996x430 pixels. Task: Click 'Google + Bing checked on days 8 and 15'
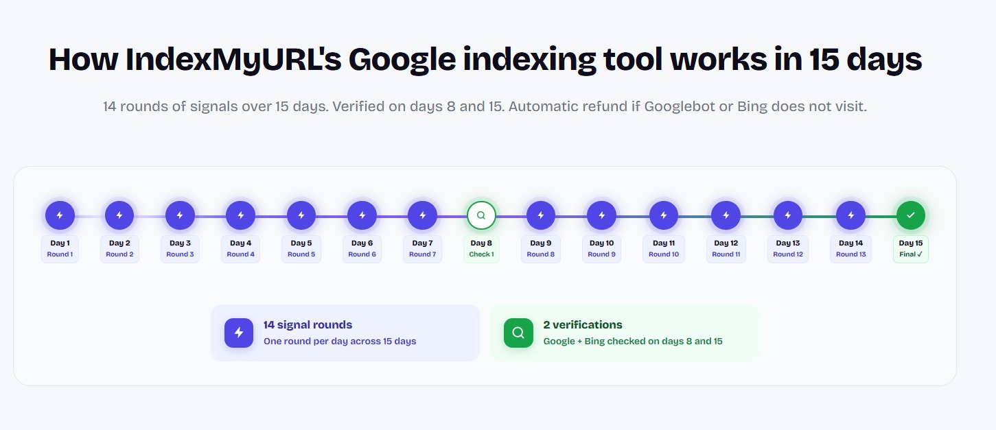click(x=633, y=341)
